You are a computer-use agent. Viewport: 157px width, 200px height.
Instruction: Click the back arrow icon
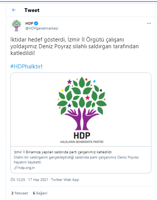click(x=14, y=10)
